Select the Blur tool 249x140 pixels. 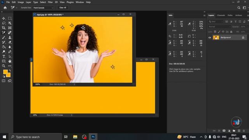pos(10,47)
